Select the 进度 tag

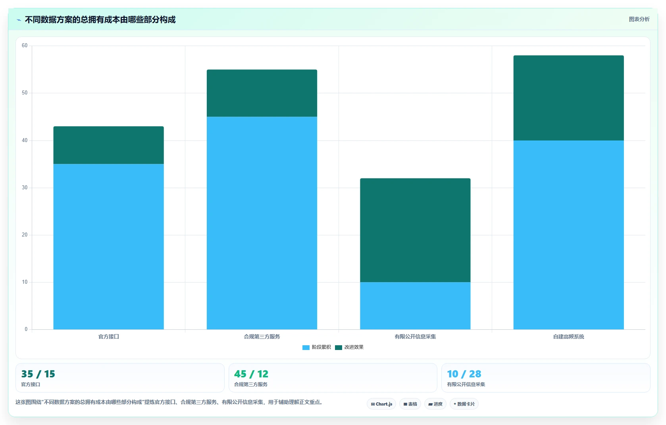[x=435, y=404]
